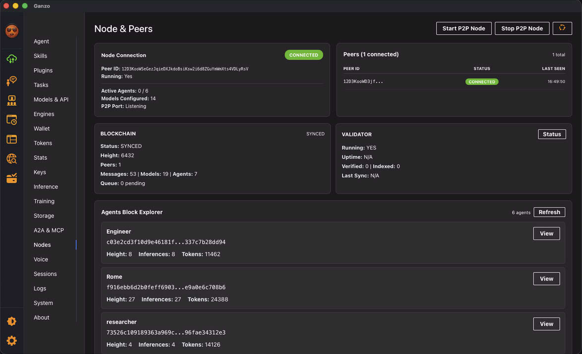Click 'Tokens: 24388' in Rome card
The image size is (582, 354).
(208, 299)
